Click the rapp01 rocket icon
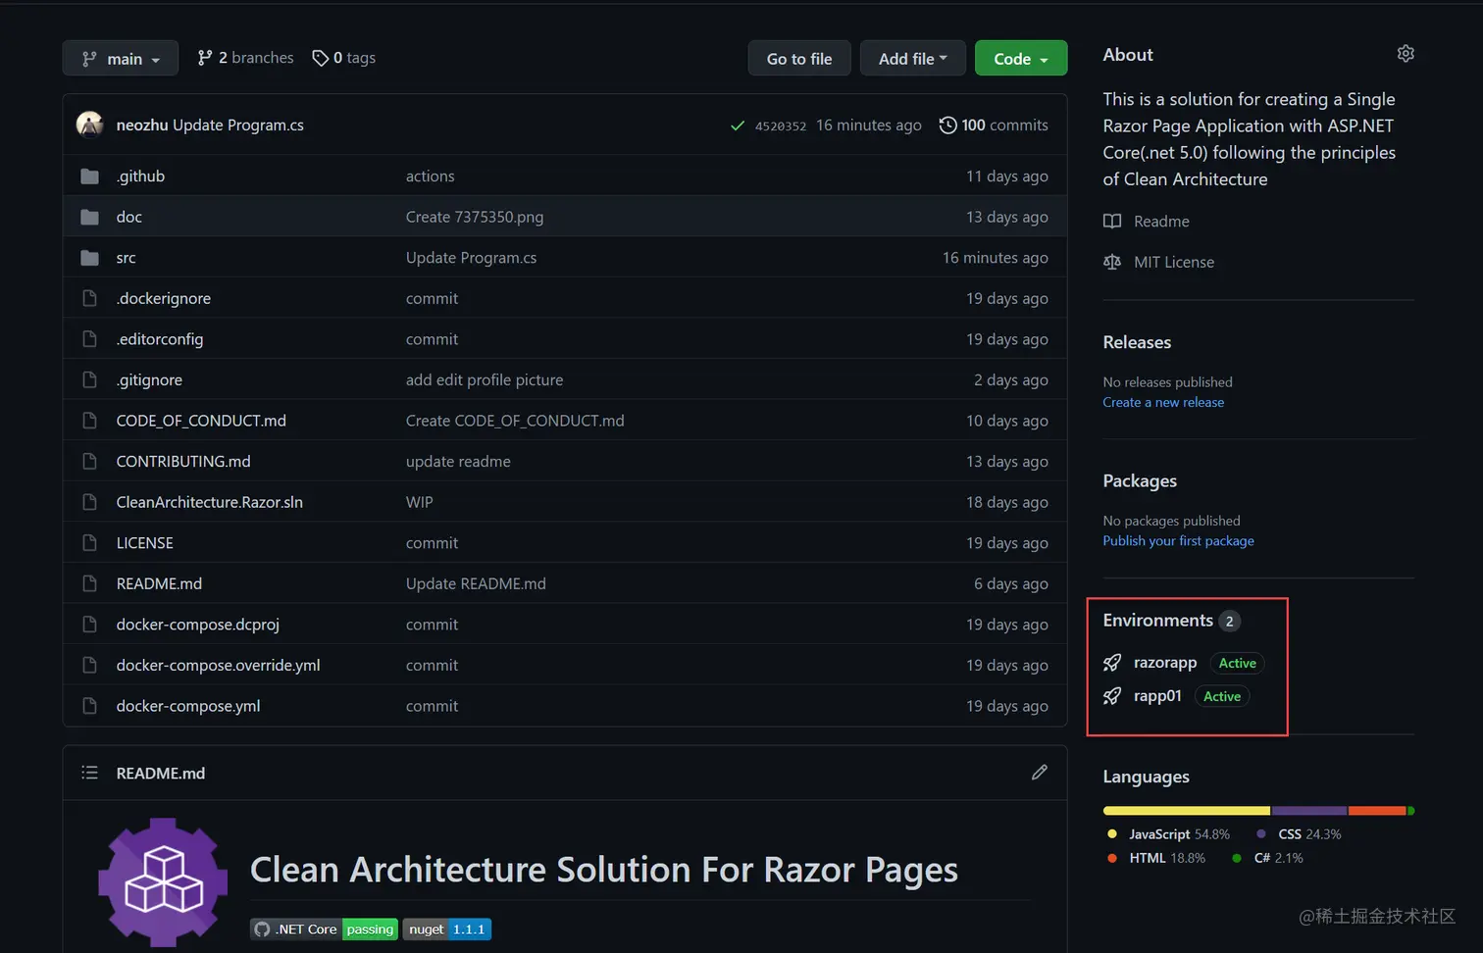The height and width of the screenshot is (953, 1483). [1112, 696]
